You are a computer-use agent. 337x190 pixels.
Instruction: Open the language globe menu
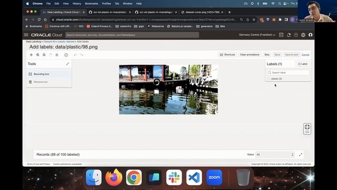point(303,35)
